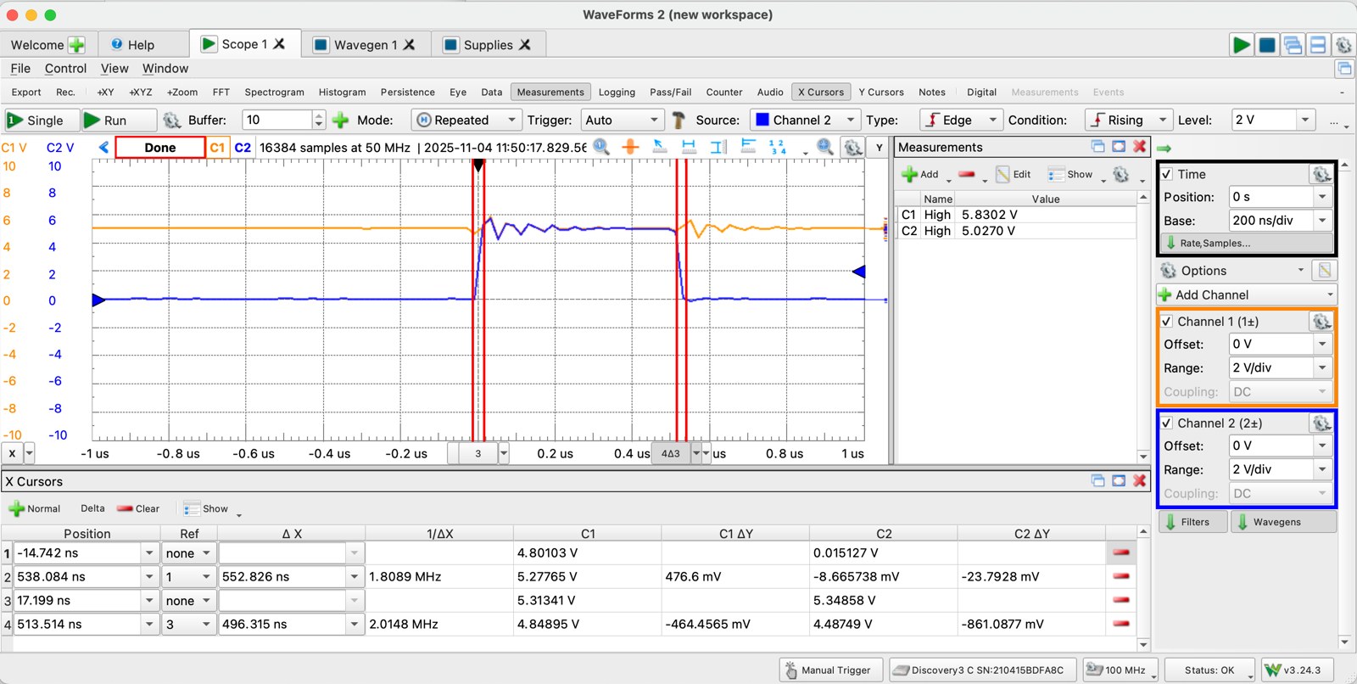Expand the Add Channel dropdown
The width and height of the screenshot is (1357, 684).
[1246, 294]
